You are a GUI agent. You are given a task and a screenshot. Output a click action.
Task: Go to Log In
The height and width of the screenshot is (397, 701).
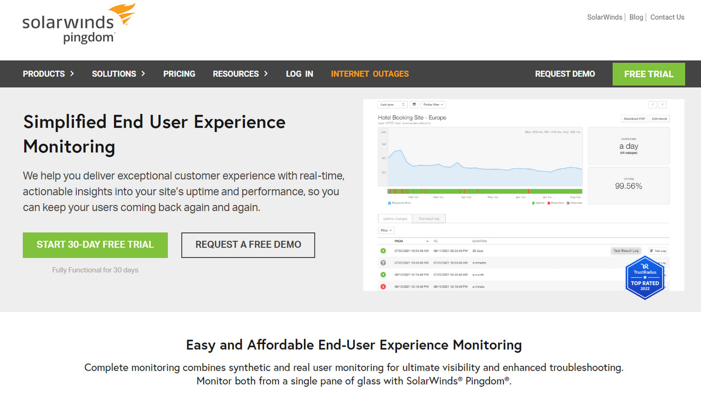click(300, 74)
